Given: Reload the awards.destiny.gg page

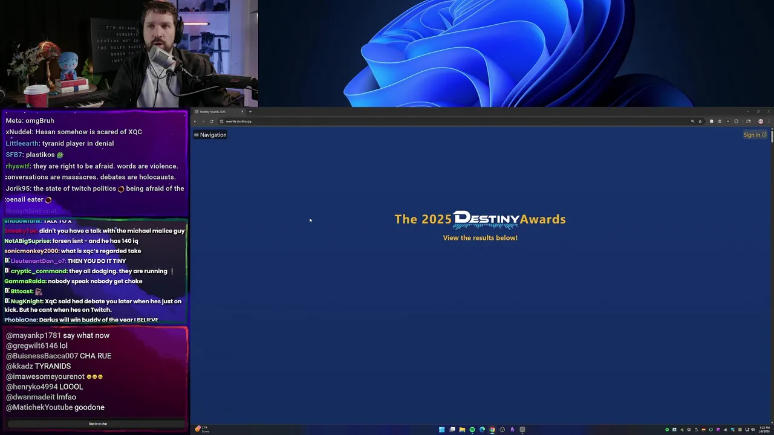Looking at the screenshot, I should point(212,121).
